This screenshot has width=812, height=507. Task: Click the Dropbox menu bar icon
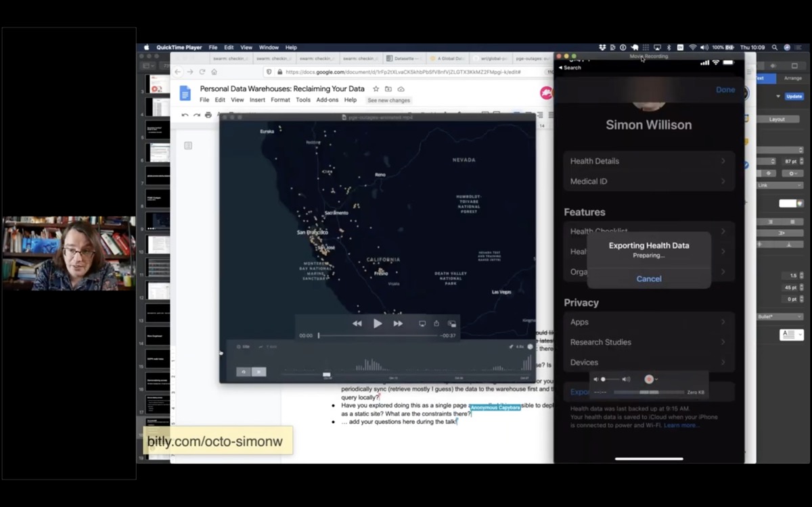click(603, 47)
